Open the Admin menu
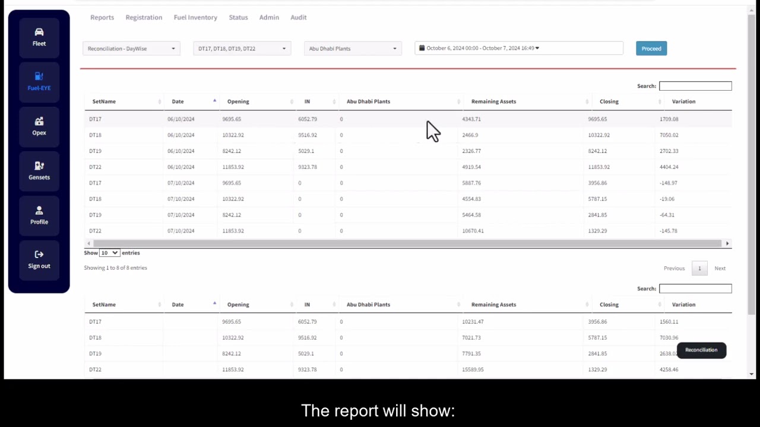Screen dimensions: 760x427 (x=269, y=17)
